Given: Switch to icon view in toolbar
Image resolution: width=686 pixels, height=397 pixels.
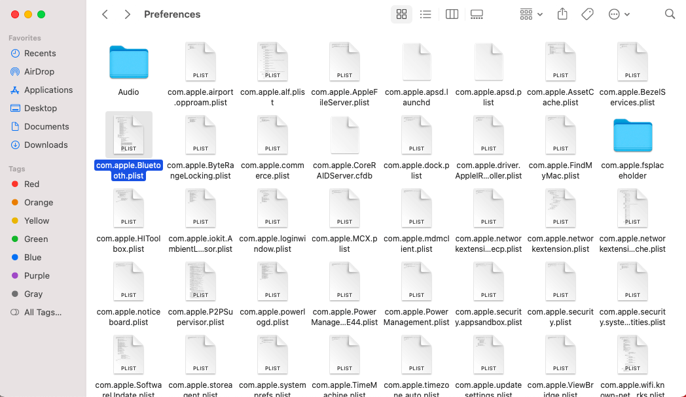Looking at the screenshot, I should point(402,14).
